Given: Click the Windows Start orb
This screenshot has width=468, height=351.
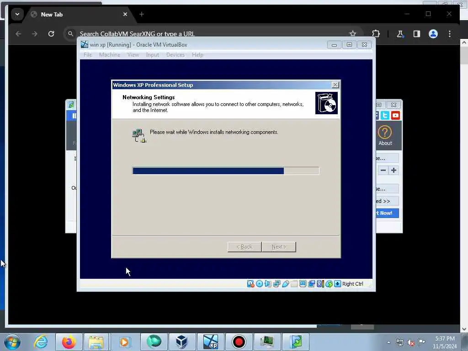Looking at the screenshot, I should click(12, 342).
